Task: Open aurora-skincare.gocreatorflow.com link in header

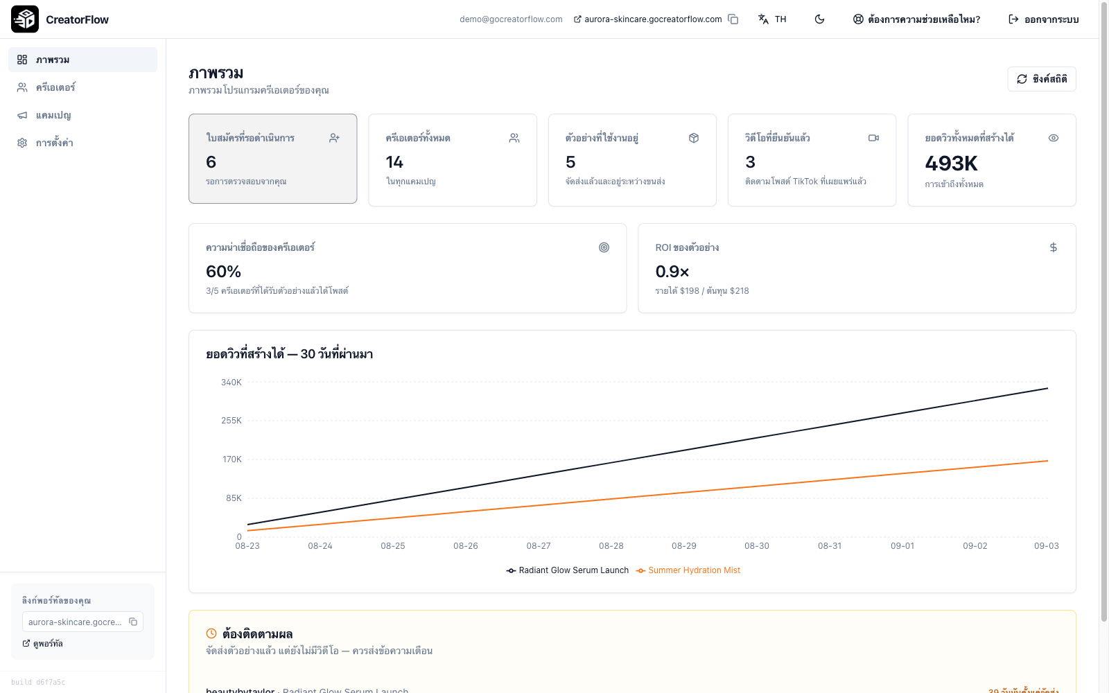Action: point(647,19)
